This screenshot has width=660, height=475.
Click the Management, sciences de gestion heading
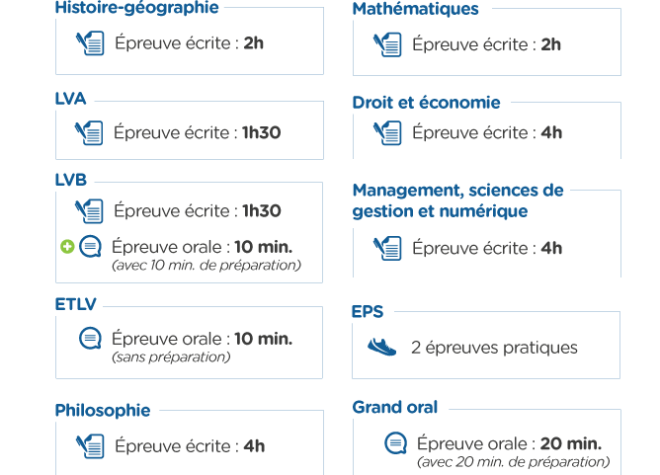(x=458, y=200)
